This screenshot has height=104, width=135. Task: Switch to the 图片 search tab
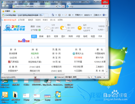63,36
